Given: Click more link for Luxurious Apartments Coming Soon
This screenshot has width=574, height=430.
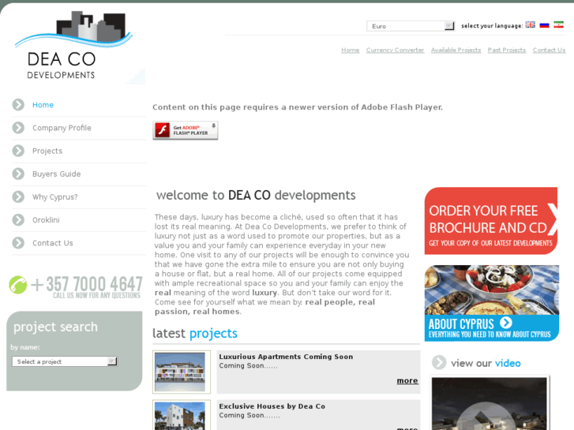Looking at the screenshot, I should point(407,380).
